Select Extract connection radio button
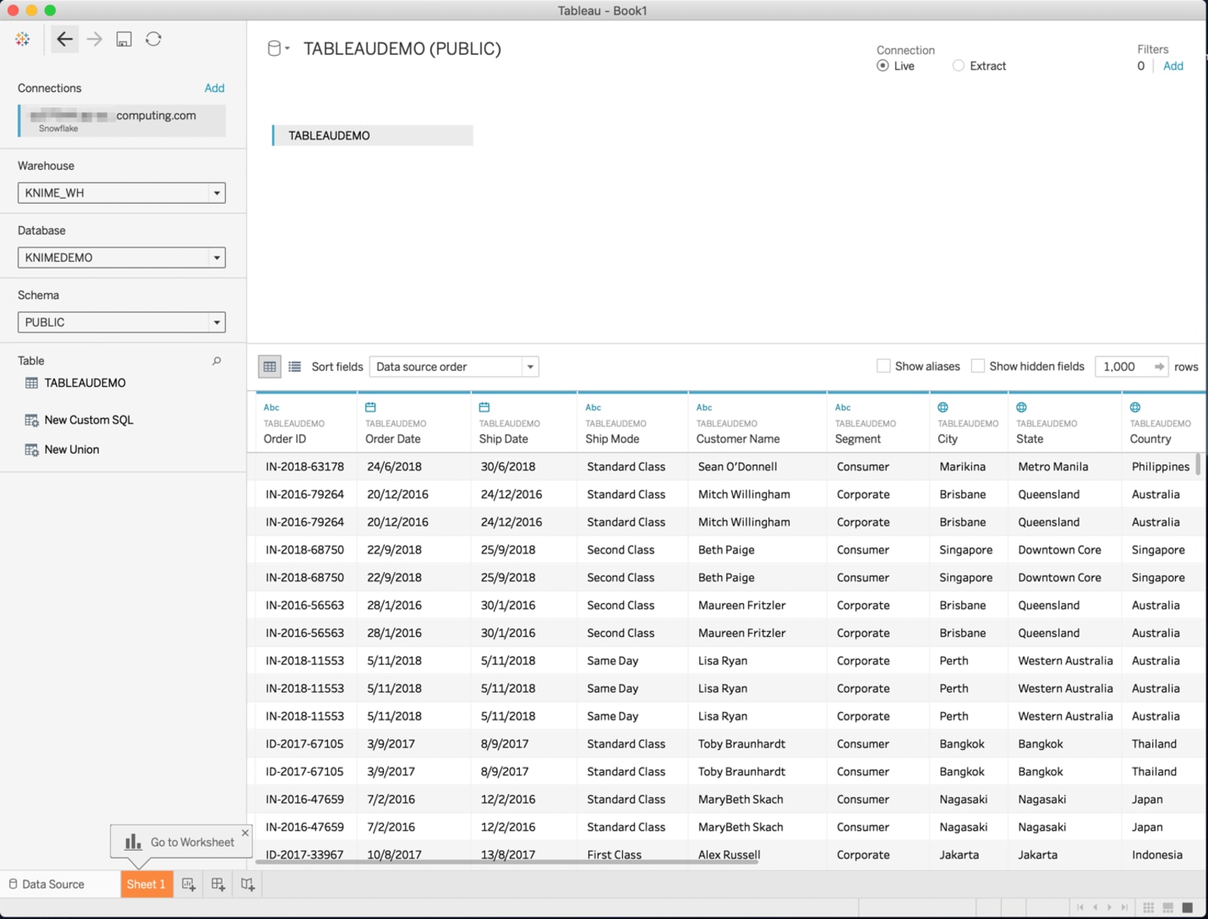The width and height of the screenshot is (1208, 919). [958, 66]
